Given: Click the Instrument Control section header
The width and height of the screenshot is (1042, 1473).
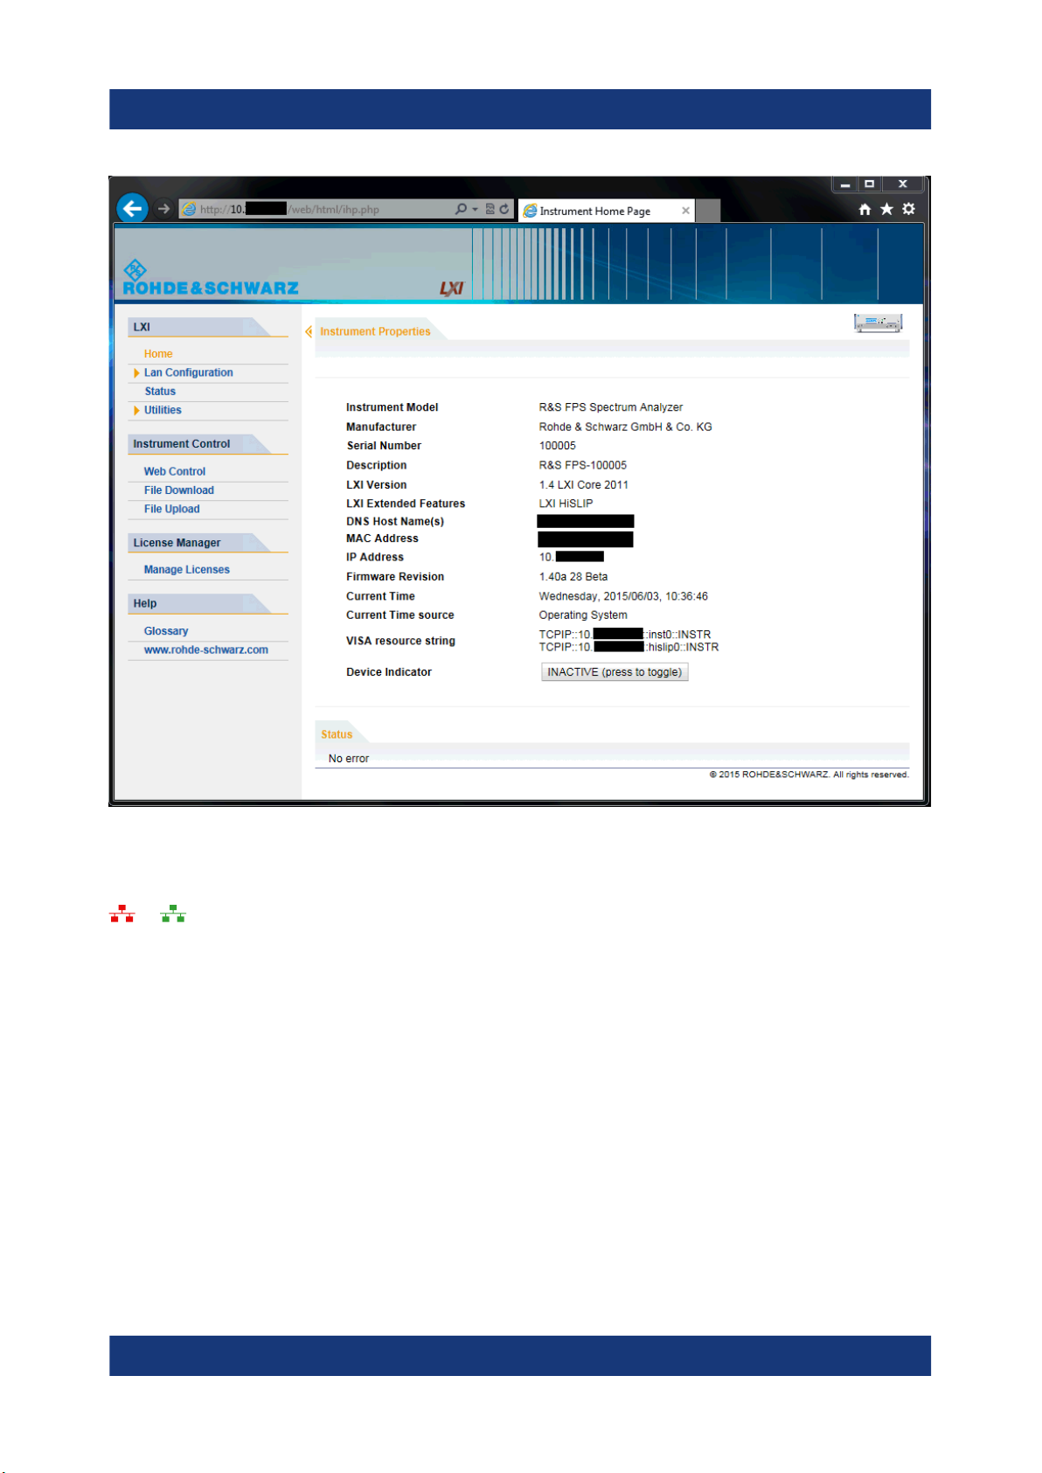Looking at the screenshot, I should pos(207,444).
